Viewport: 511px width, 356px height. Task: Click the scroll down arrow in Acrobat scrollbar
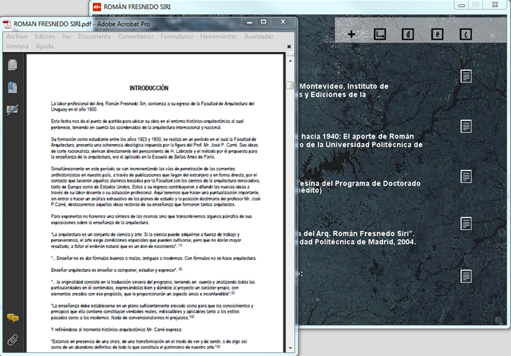click(290, 348)
